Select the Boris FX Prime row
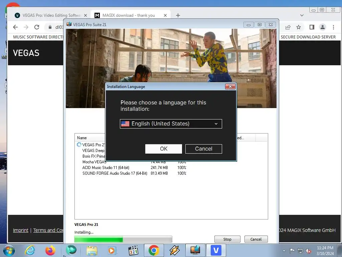Viewport: 342px width, 257px height. [x=94, y=156]
